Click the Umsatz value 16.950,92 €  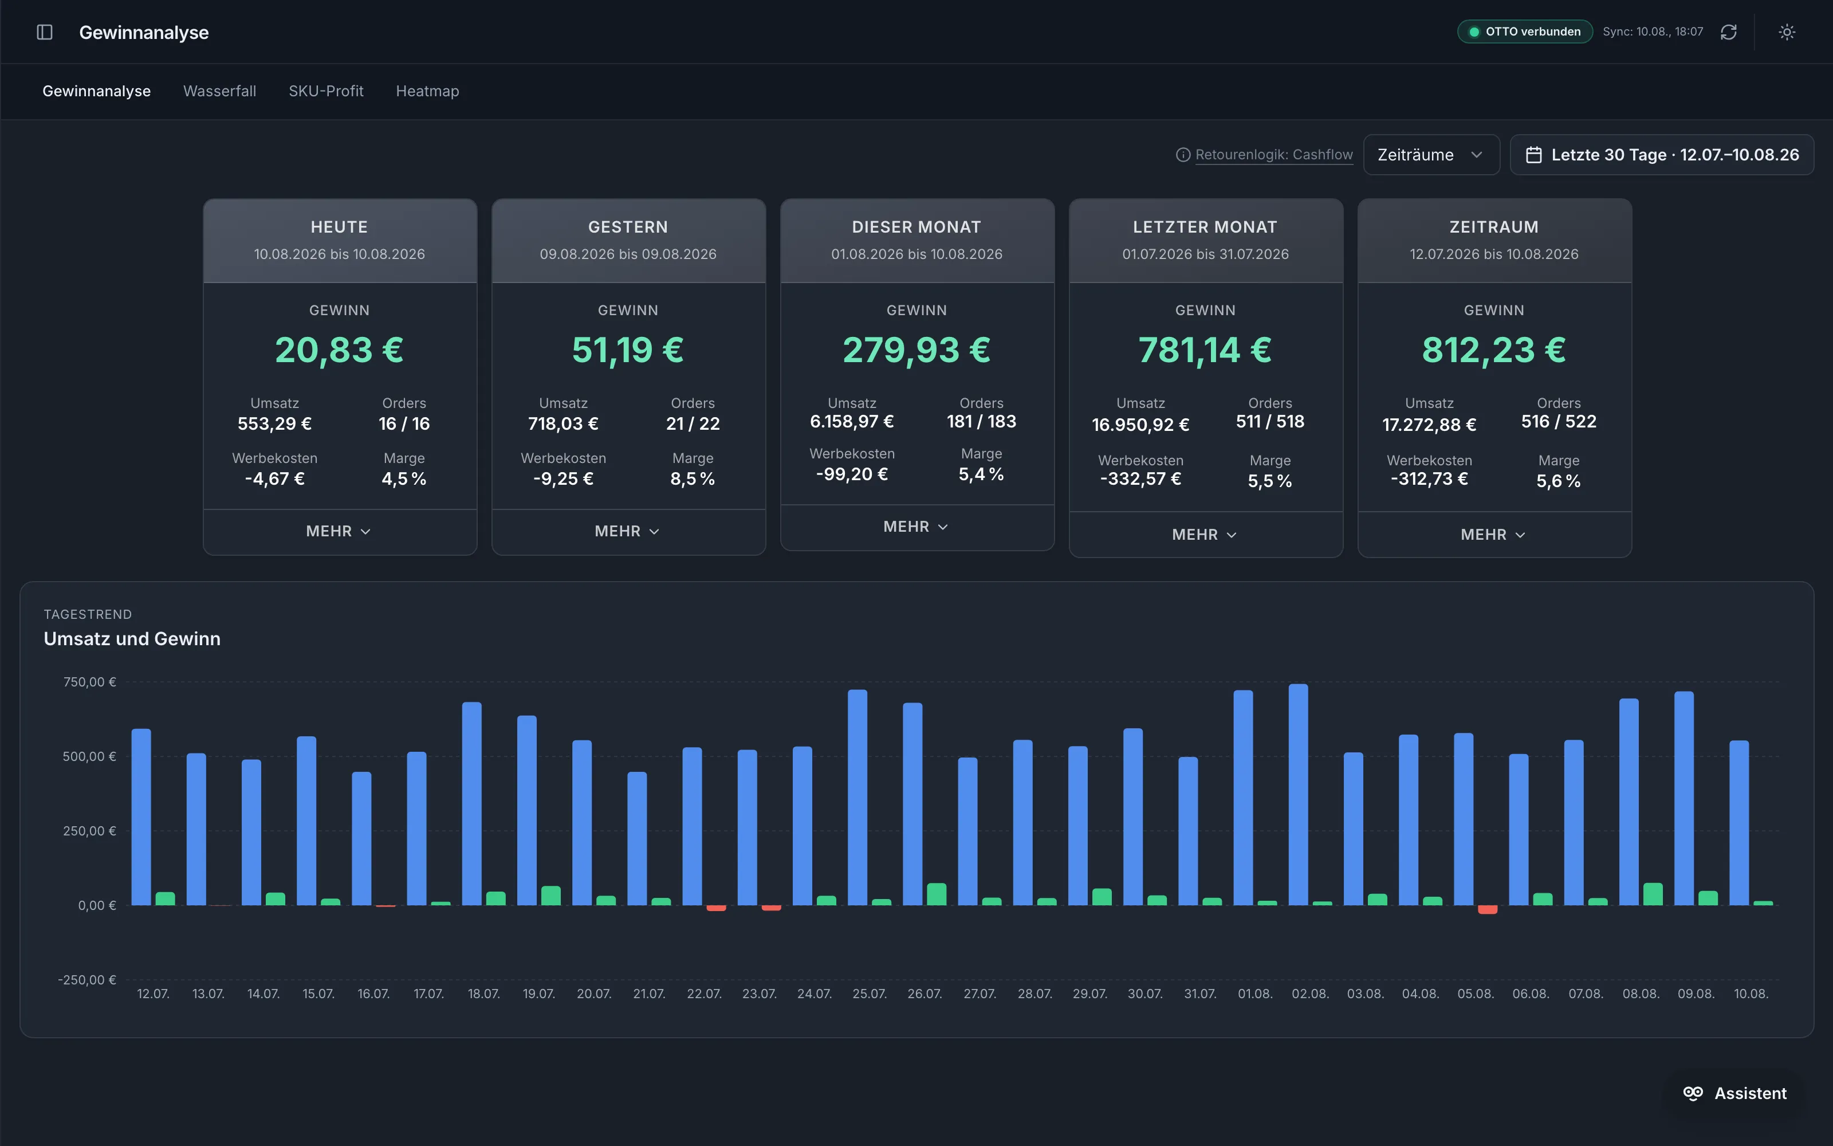[1140, 425]
